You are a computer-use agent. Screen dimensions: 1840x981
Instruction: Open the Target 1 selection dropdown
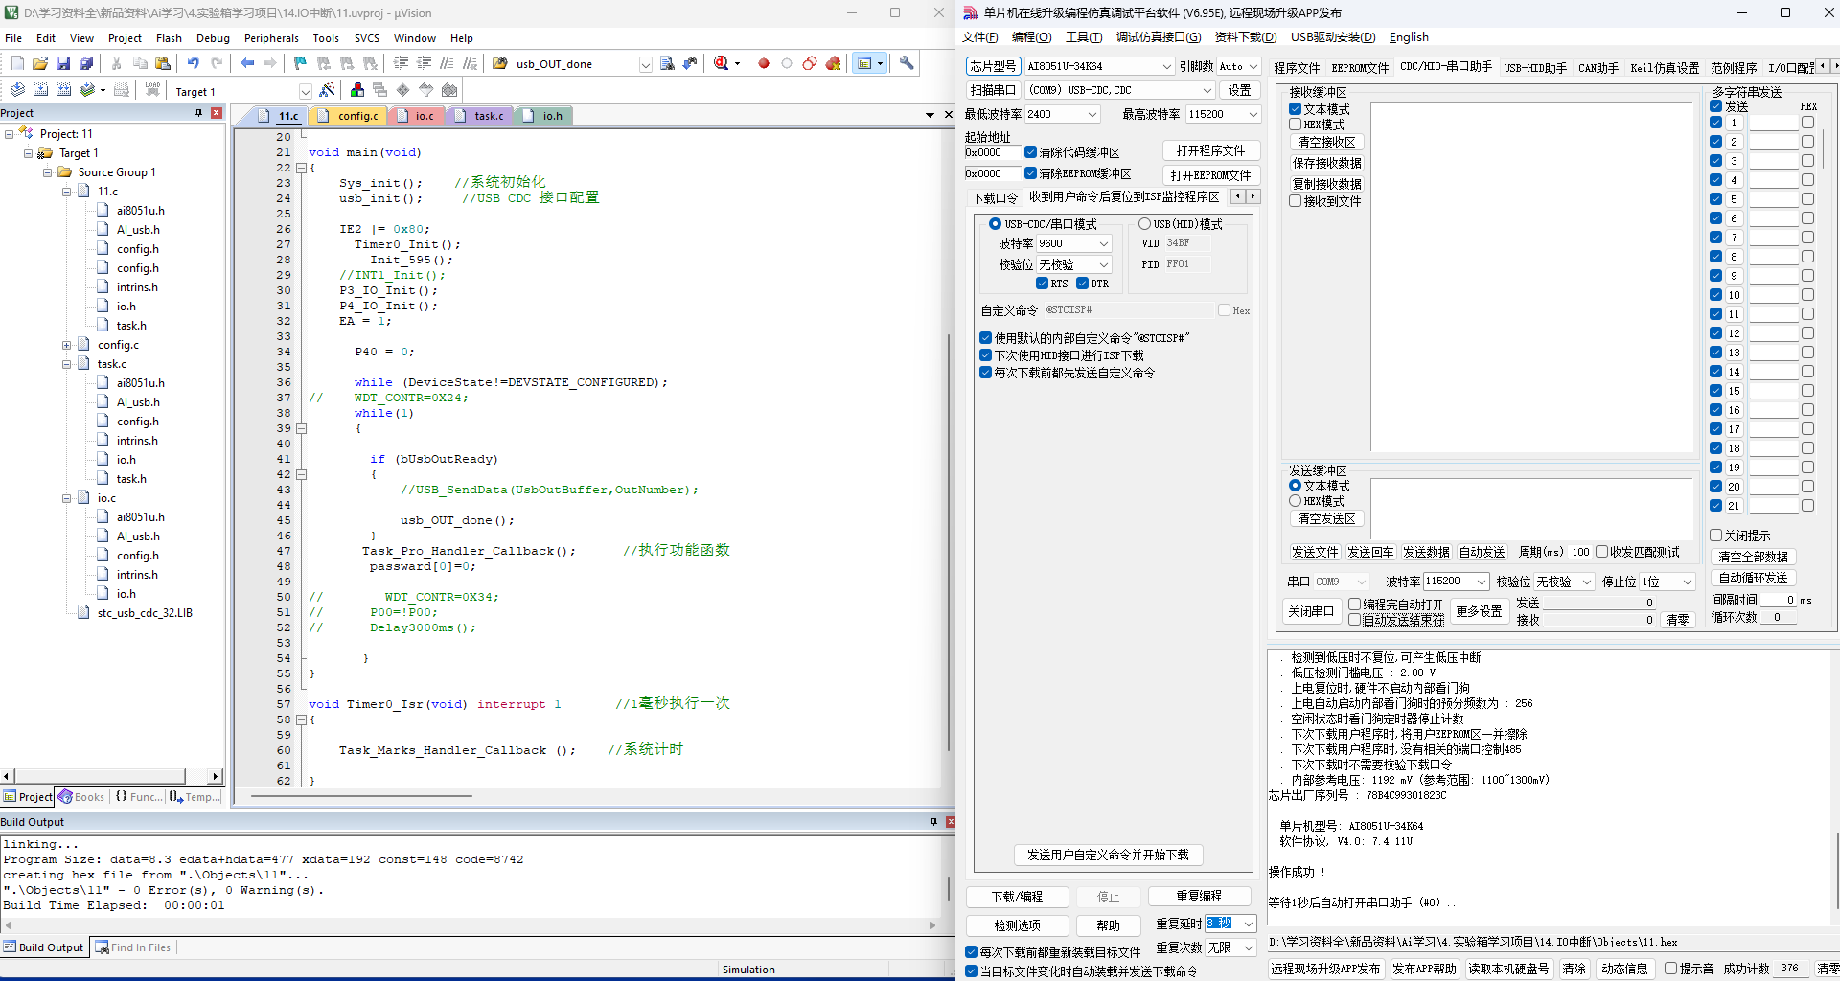(x=305, y=91)
